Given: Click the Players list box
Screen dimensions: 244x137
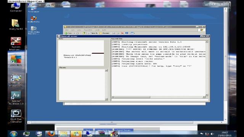Looking at the screenshot, I should [82, 84].
